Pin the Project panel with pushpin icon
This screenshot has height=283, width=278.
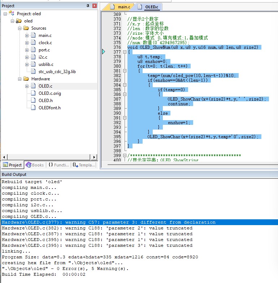88,6
